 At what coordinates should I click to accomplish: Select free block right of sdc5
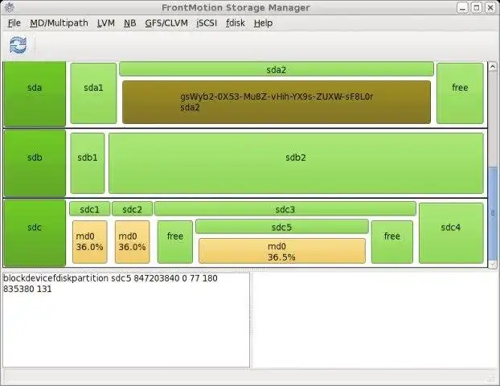392,242
